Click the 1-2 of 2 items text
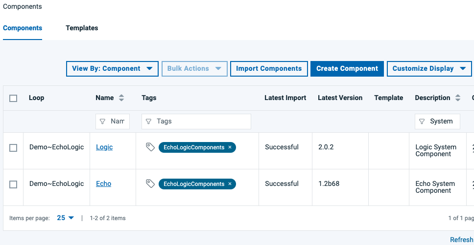474x245 pixels. [x=108, y=218]
